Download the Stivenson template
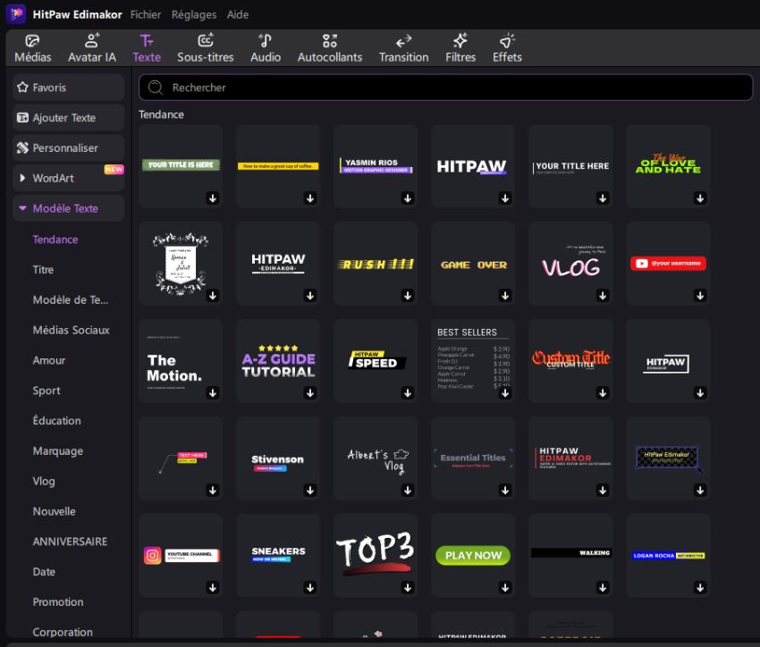 310,491
